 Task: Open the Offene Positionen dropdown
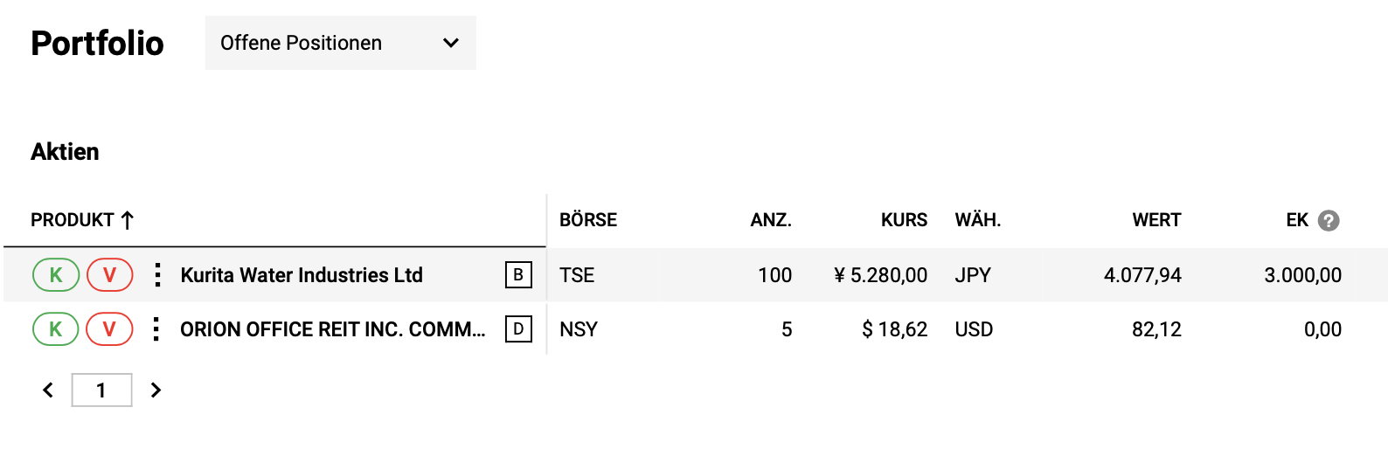(x=340, y=43)
